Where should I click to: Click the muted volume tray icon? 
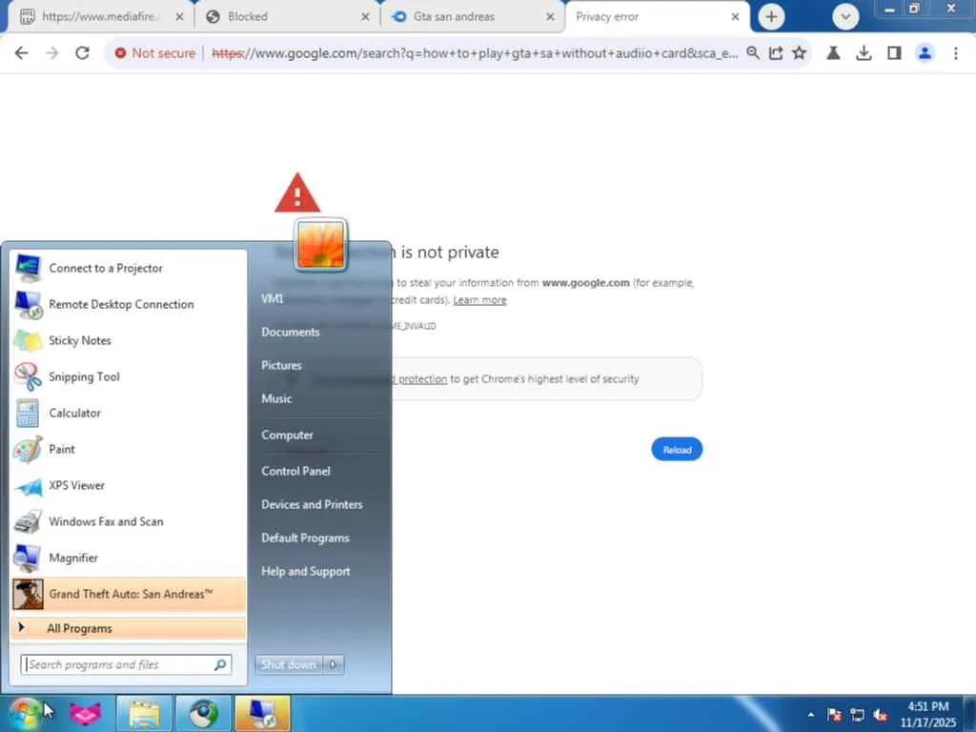tap(880, 715)
